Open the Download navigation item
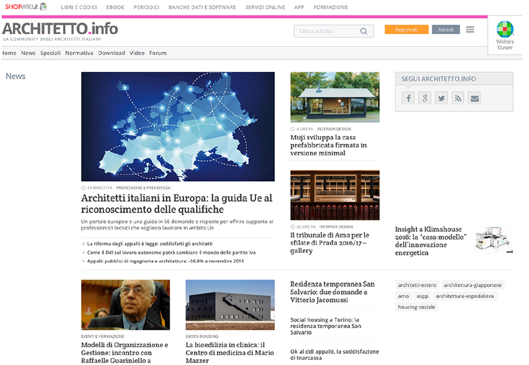This screenshot has width=529, height=365. [x=112, y=53]
